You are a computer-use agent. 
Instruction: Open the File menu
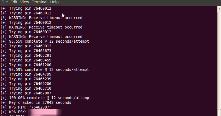pos(4,2)
